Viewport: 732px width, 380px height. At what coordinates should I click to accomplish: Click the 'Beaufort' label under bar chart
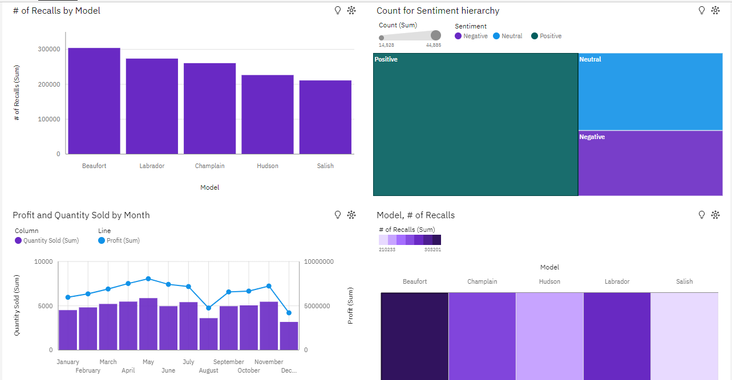click(94, 166)
